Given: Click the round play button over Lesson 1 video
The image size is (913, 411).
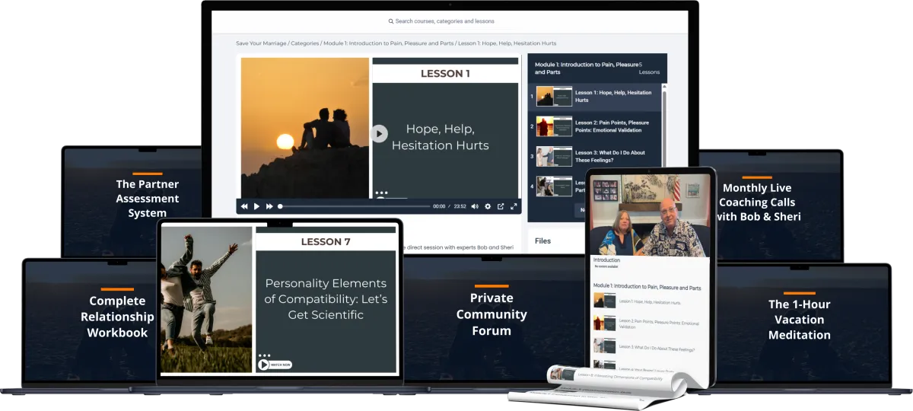Looking at the screenshot, I should (379, 134).
